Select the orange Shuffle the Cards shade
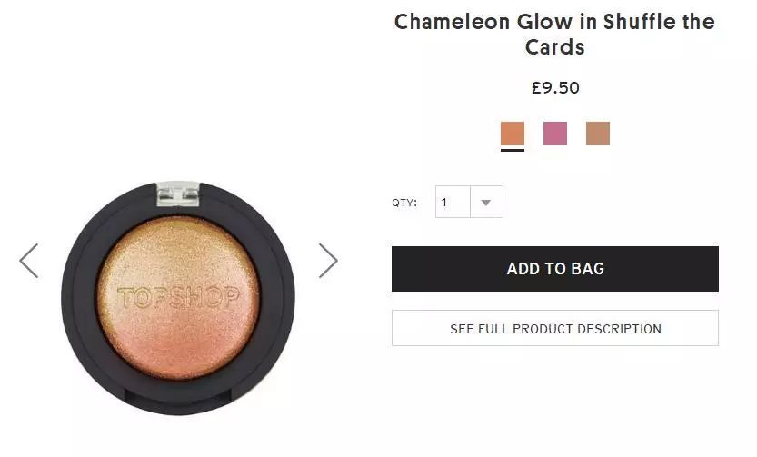This screenshot has width=757, height=457. 513,134
